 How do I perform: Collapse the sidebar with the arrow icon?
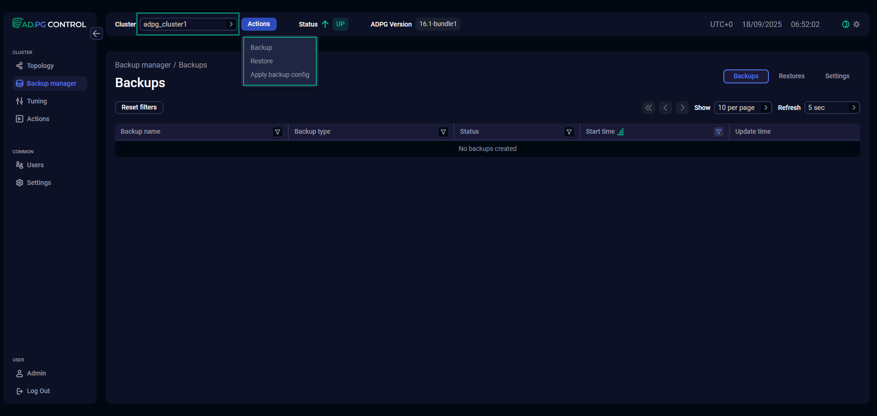coord(96,34)
